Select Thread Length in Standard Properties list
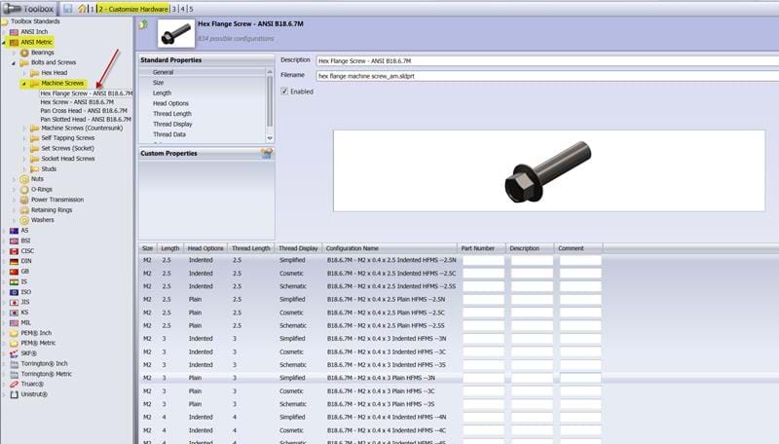 point(171,114)
